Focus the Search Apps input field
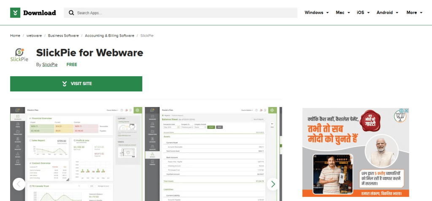The width and height of the screenshot is (432, 201). 181,13
